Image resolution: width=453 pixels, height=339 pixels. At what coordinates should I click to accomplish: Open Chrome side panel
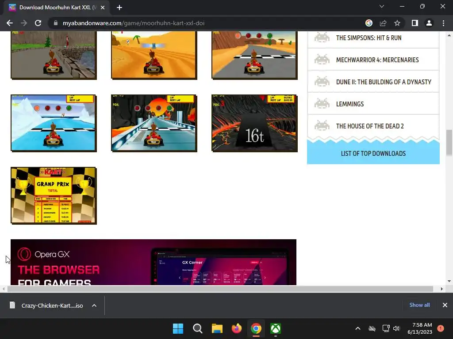coord(415,23)
